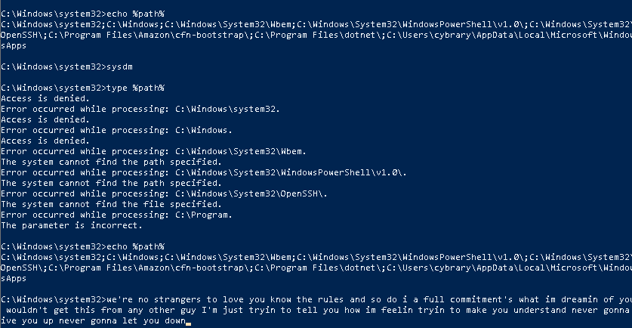Click "The parameter is incorrect." line
The image size is (632, 328).
(72, 225)
